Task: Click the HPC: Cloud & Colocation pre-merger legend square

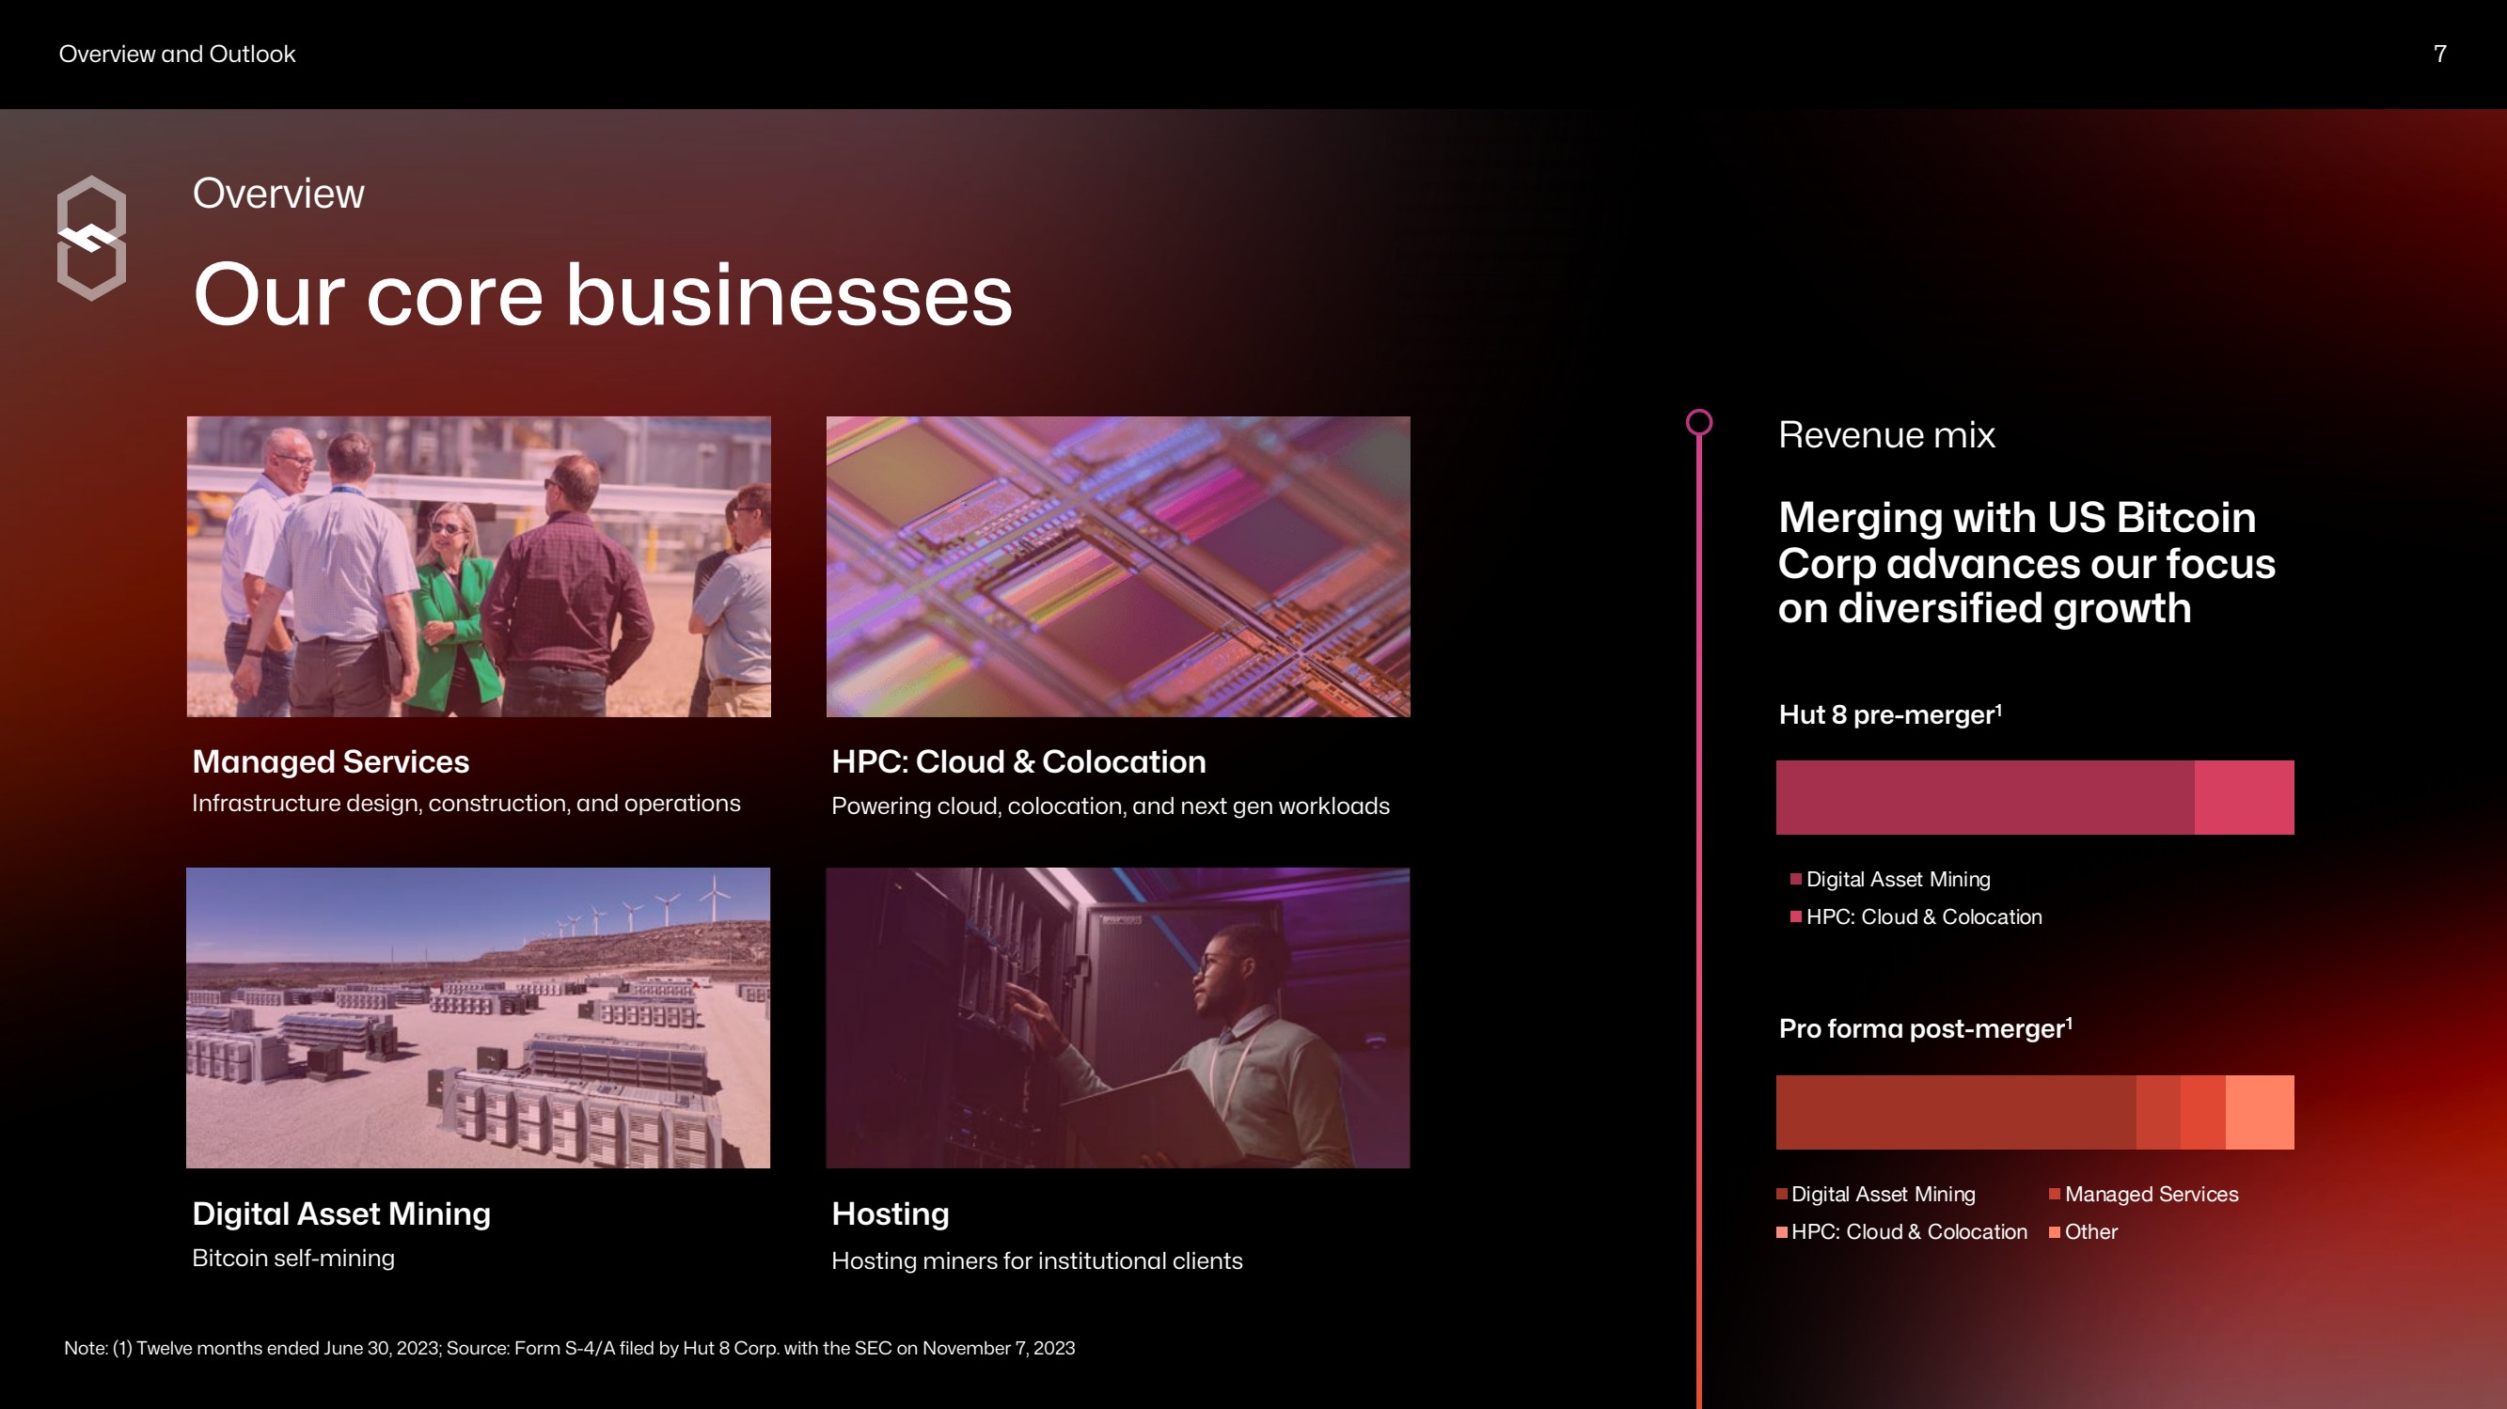Action: (x=1794, y=916)
